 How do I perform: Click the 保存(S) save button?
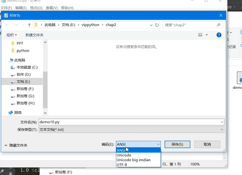177,144
